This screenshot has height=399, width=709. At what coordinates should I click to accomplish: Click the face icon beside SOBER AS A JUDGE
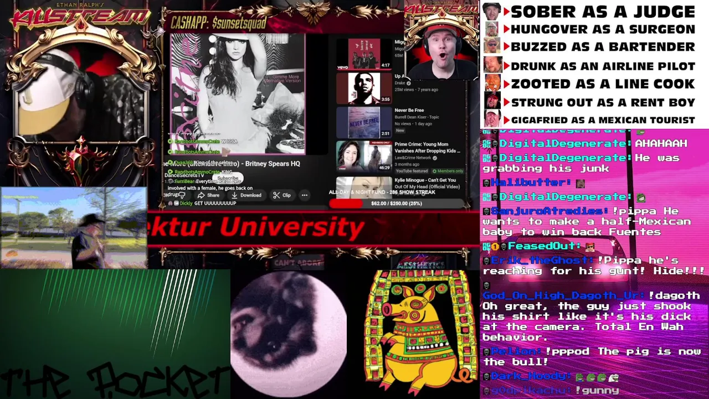point(491,12)
